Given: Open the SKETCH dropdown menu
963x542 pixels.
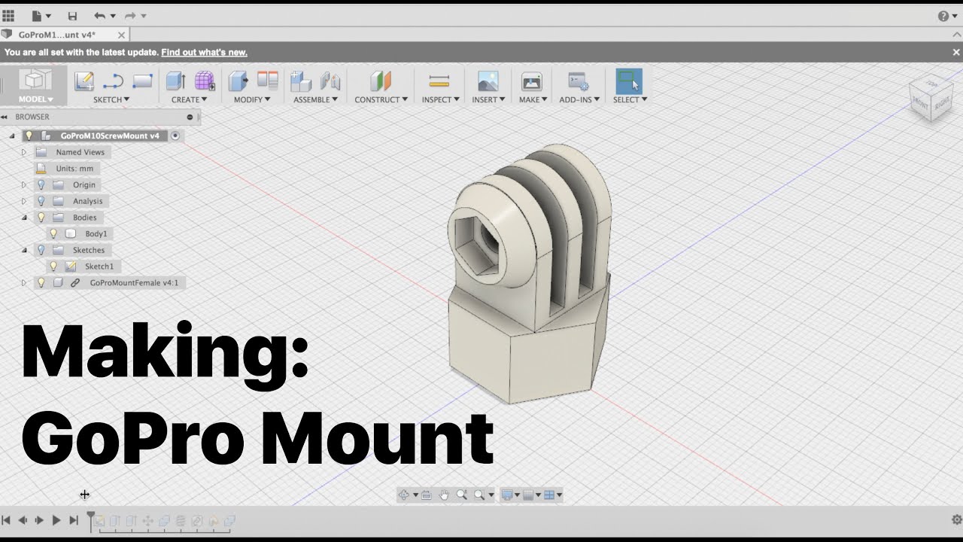Looking at the screenshot, I should click(x=111, y=99).
